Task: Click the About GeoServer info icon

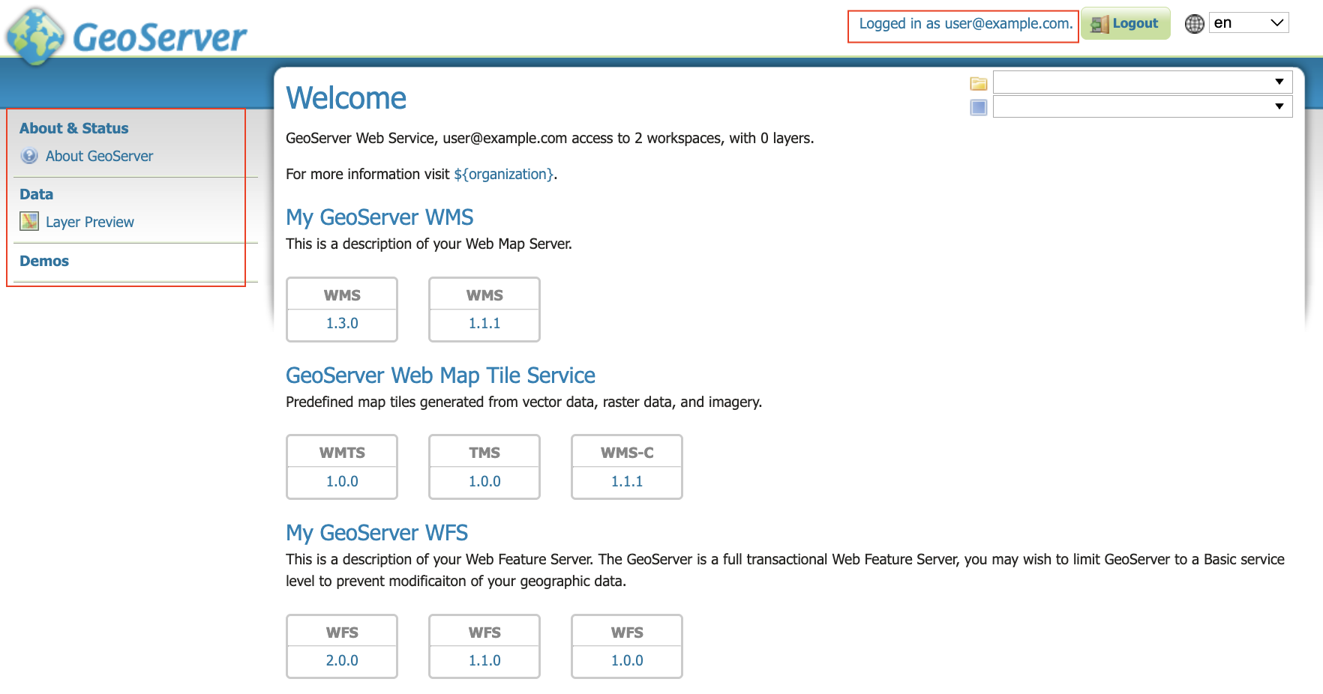Action: pos(29,156)
